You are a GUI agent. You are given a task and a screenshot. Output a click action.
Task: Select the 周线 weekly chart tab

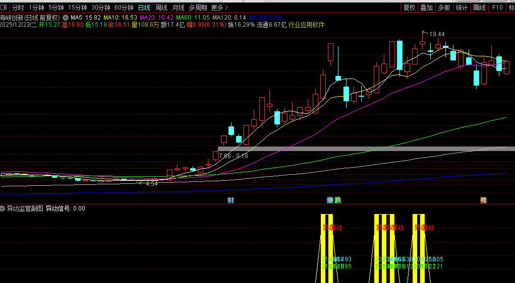(161, 8)
